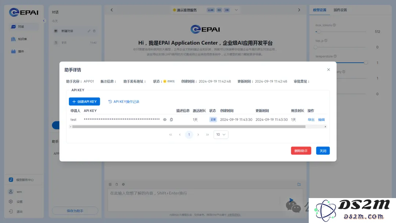Adjust the top_p slider handle
This screenshot has width=396, height=223.
316,47
